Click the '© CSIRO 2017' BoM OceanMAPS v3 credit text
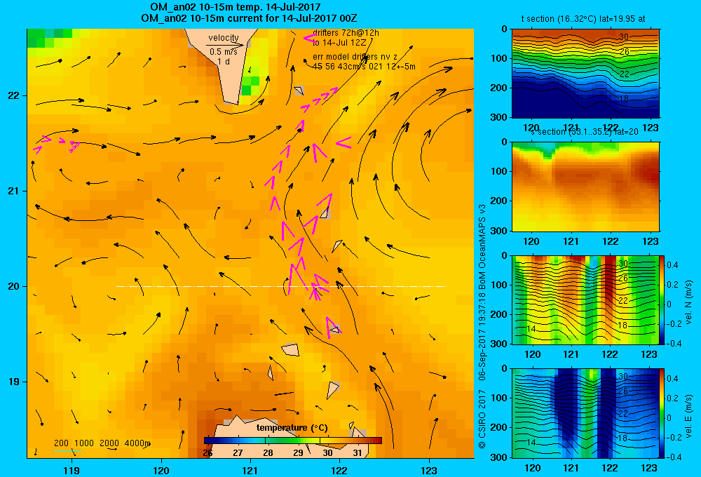Viewport: 701px width, 477px height. [x=482, y=326]
